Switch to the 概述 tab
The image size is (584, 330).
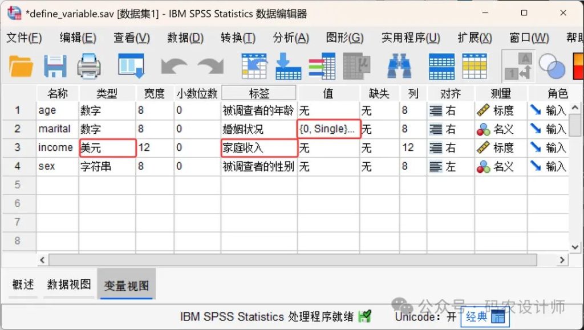(23, 285)
